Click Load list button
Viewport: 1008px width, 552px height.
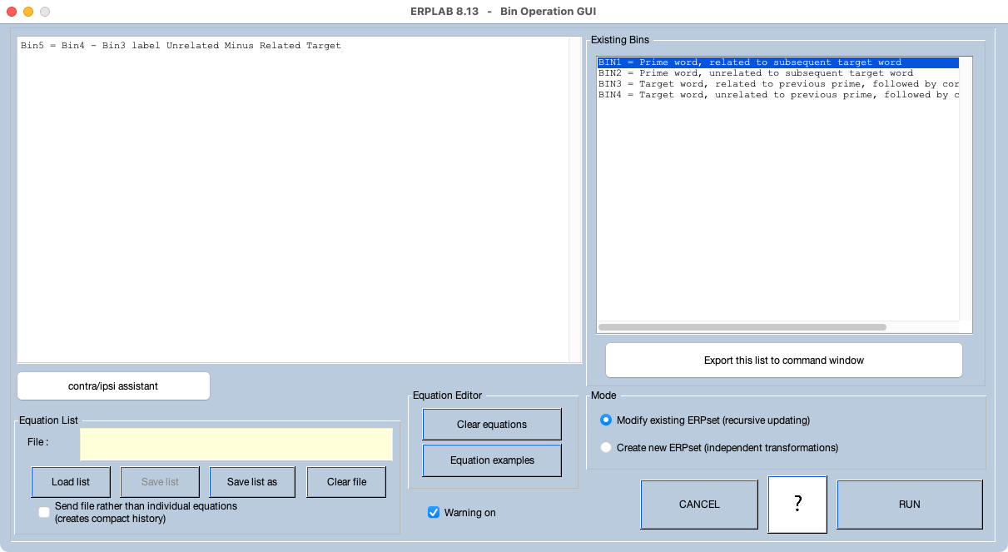point(71,482)
